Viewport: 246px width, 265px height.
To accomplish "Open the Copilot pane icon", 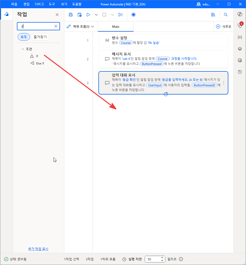I will (240, 14).
